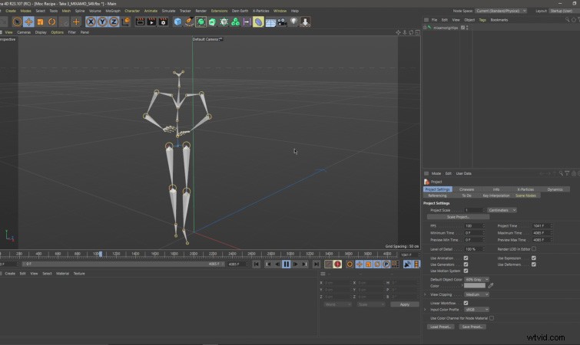Click the Cube primitive icon
This screenshot has height=345, width=580.
point(177,22)
